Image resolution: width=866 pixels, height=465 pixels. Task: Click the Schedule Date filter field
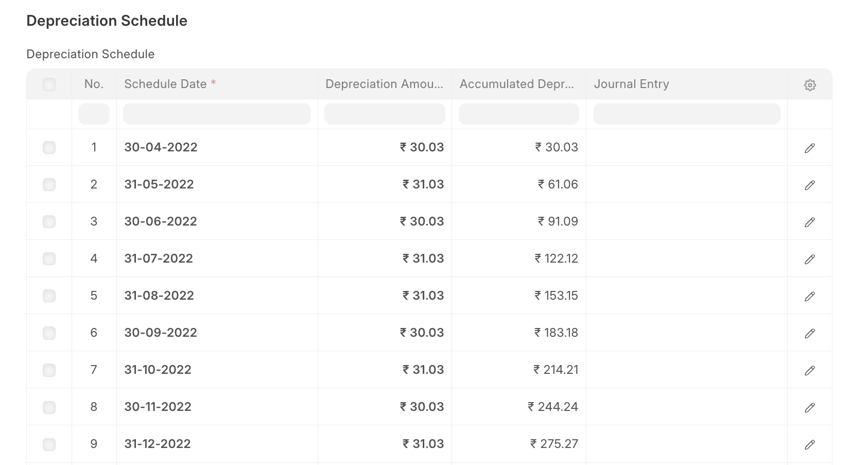click(217, 114)
